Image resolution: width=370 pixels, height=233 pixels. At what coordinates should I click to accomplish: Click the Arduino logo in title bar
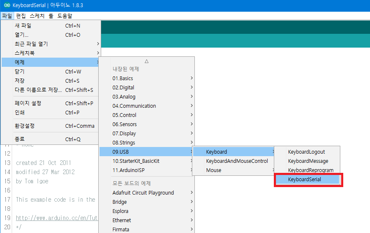pos(7,5)
